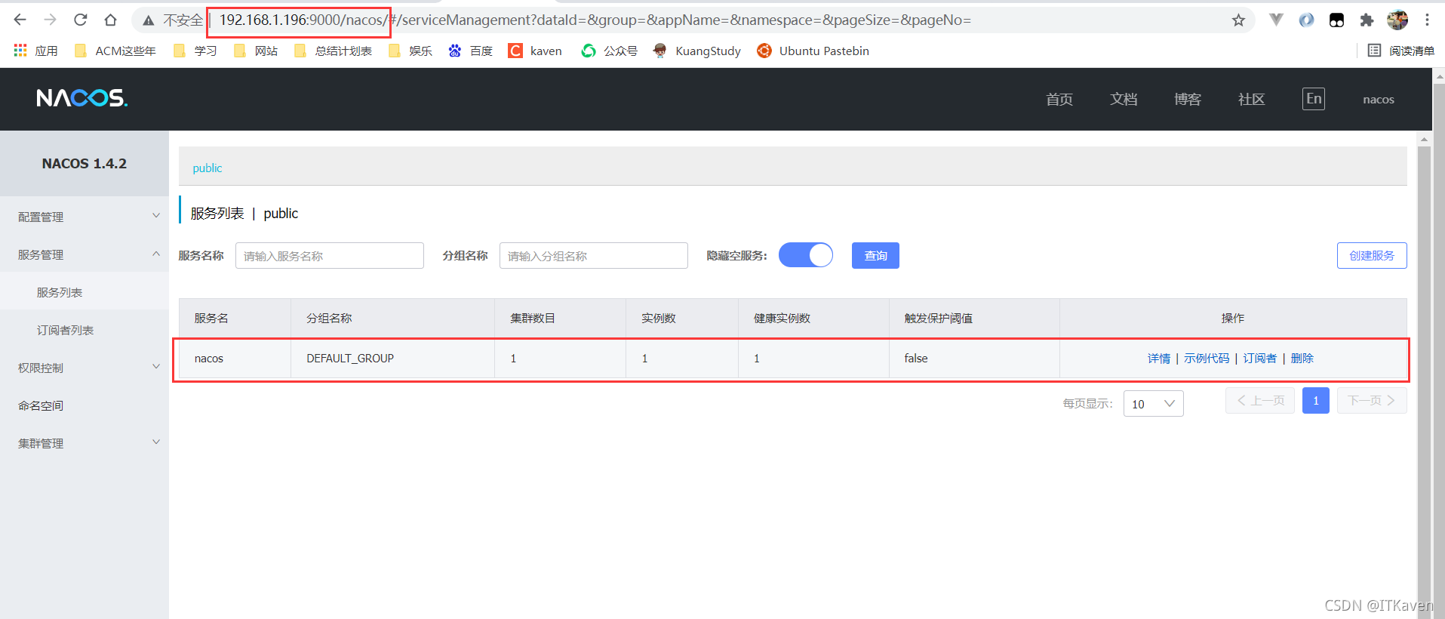
Task: Open 博客 in the top navigation
Action: (x=1188, y=99)
